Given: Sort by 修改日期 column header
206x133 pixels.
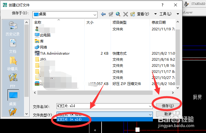Looking at the screenshot, I should 163,22.
